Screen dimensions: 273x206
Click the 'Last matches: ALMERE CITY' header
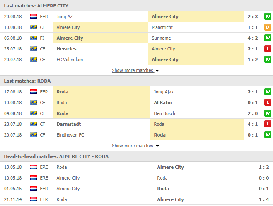click(36, 6)
